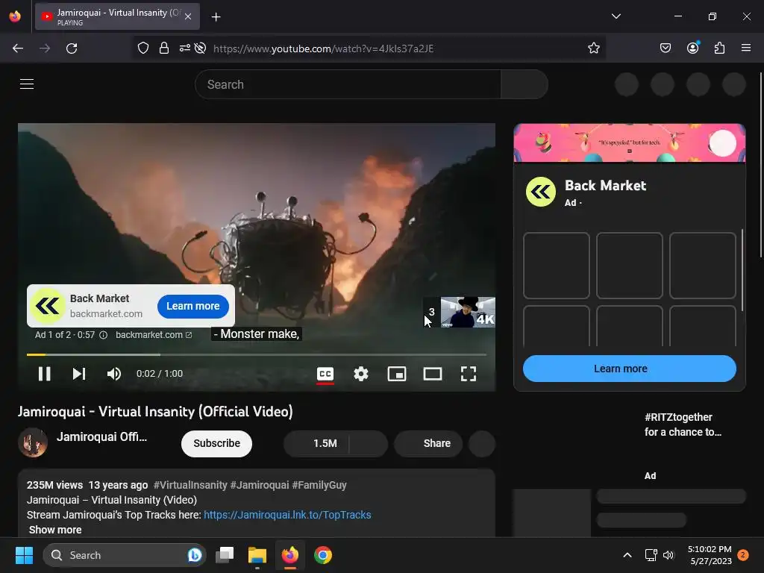The width and height of the screenshot is (764, 573).
Task: Open the Jamiroquai TopTracks link
Action: (x=287, y=515)
